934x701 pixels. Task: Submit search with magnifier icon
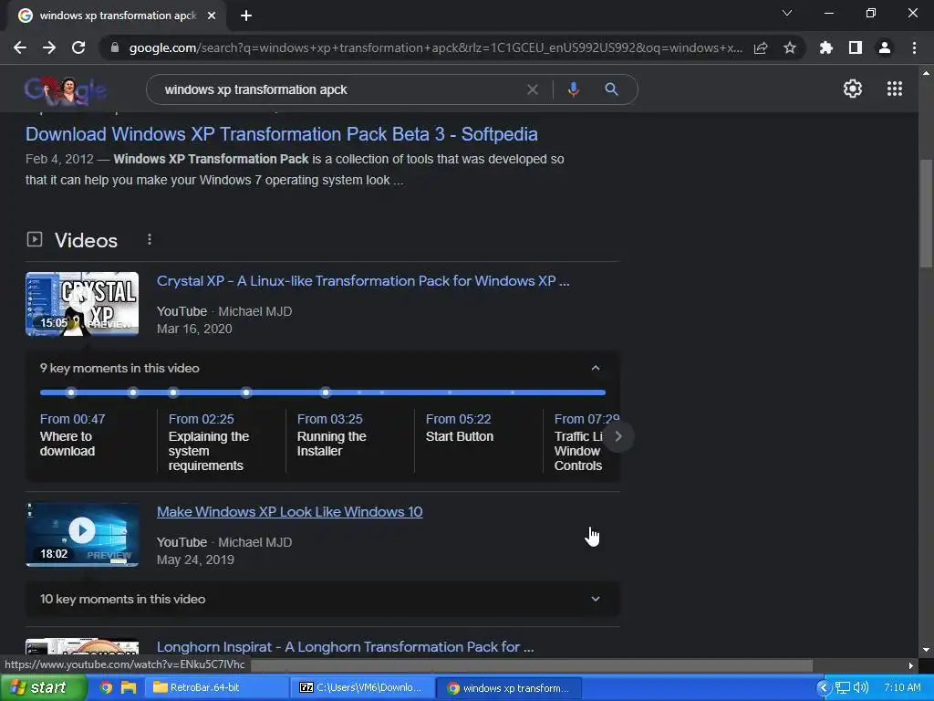[x=611, y=89]
